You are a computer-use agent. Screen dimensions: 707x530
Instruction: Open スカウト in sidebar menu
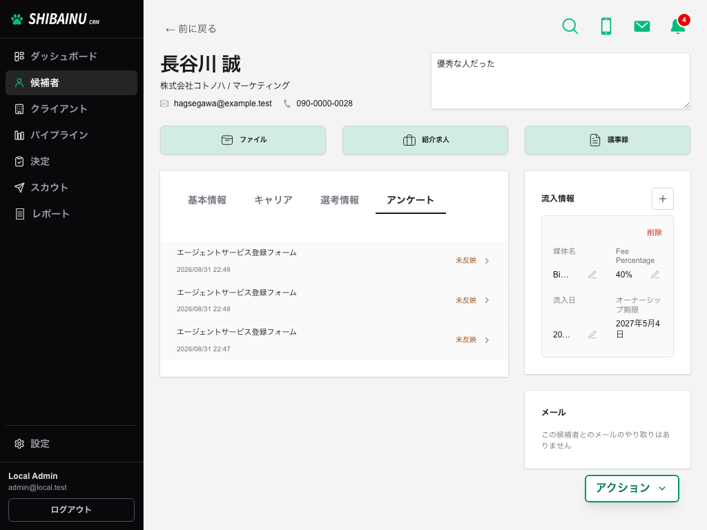[x=71, y=188]
